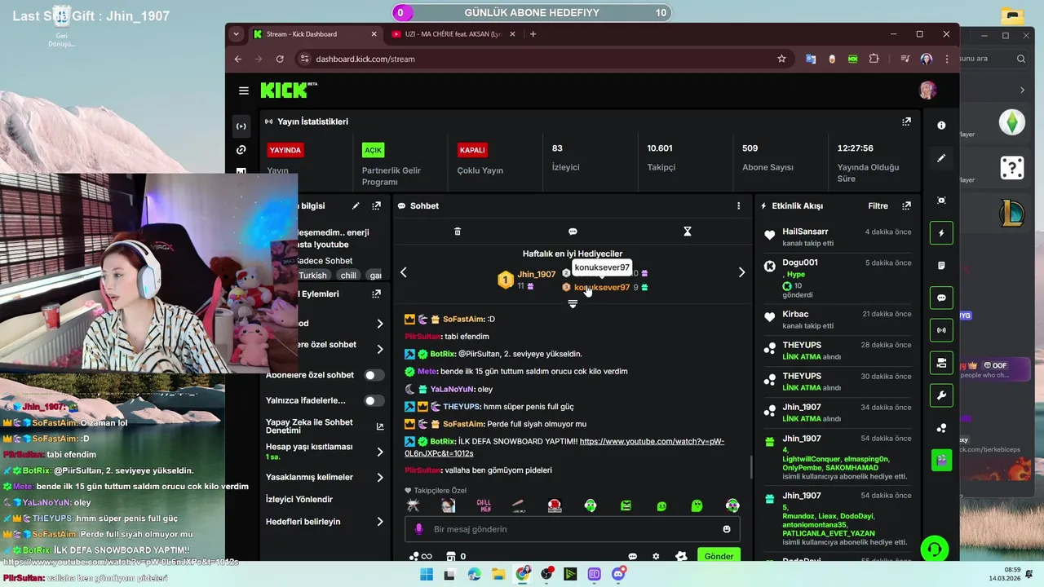Viewport: 1044px width, 587px height.
Task: Toggle the camera preview widget icon
Action: [941, 363]
